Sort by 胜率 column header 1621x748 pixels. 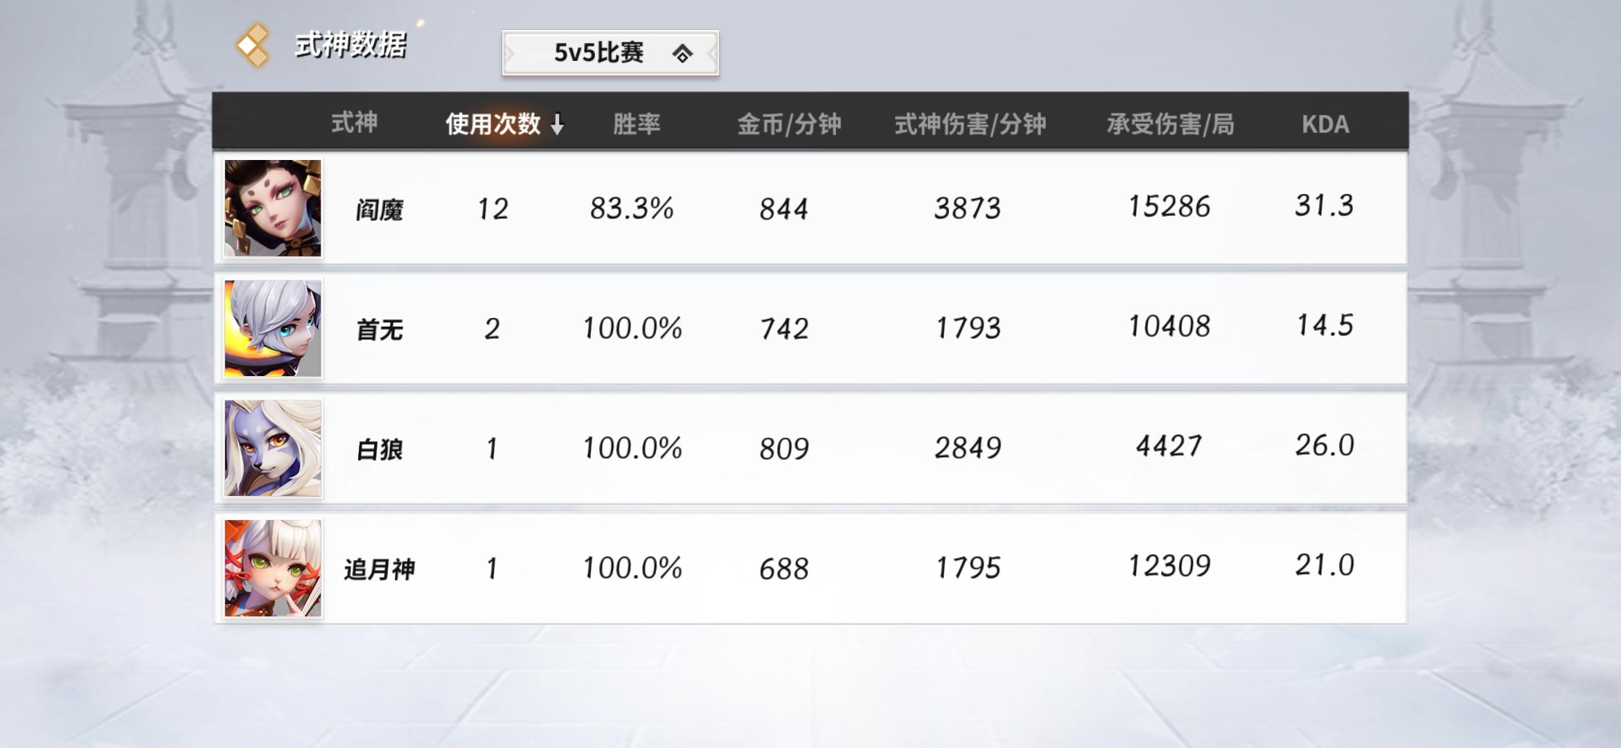pos(636,124)
